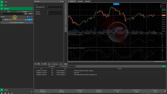Viewport: 167px width, 94px height.
Task: Open the AUDUSD instance settings gear
Action: [x=26, y=20]
